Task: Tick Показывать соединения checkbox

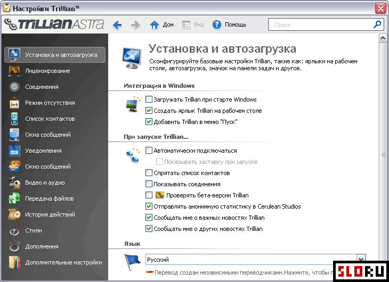Action: (149, 184)
